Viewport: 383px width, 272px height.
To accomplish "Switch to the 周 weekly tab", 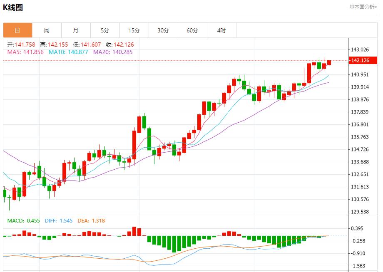I will tap(47, 30).
